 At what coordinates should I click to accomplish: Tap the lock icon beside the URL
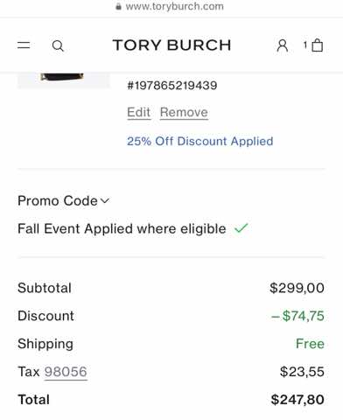[118, 6]
